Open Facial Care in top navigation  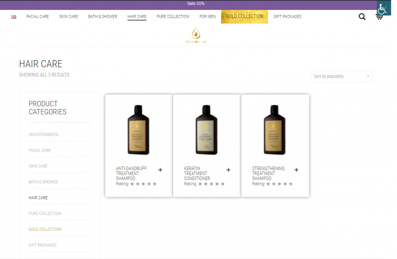[x=37, y=17]
